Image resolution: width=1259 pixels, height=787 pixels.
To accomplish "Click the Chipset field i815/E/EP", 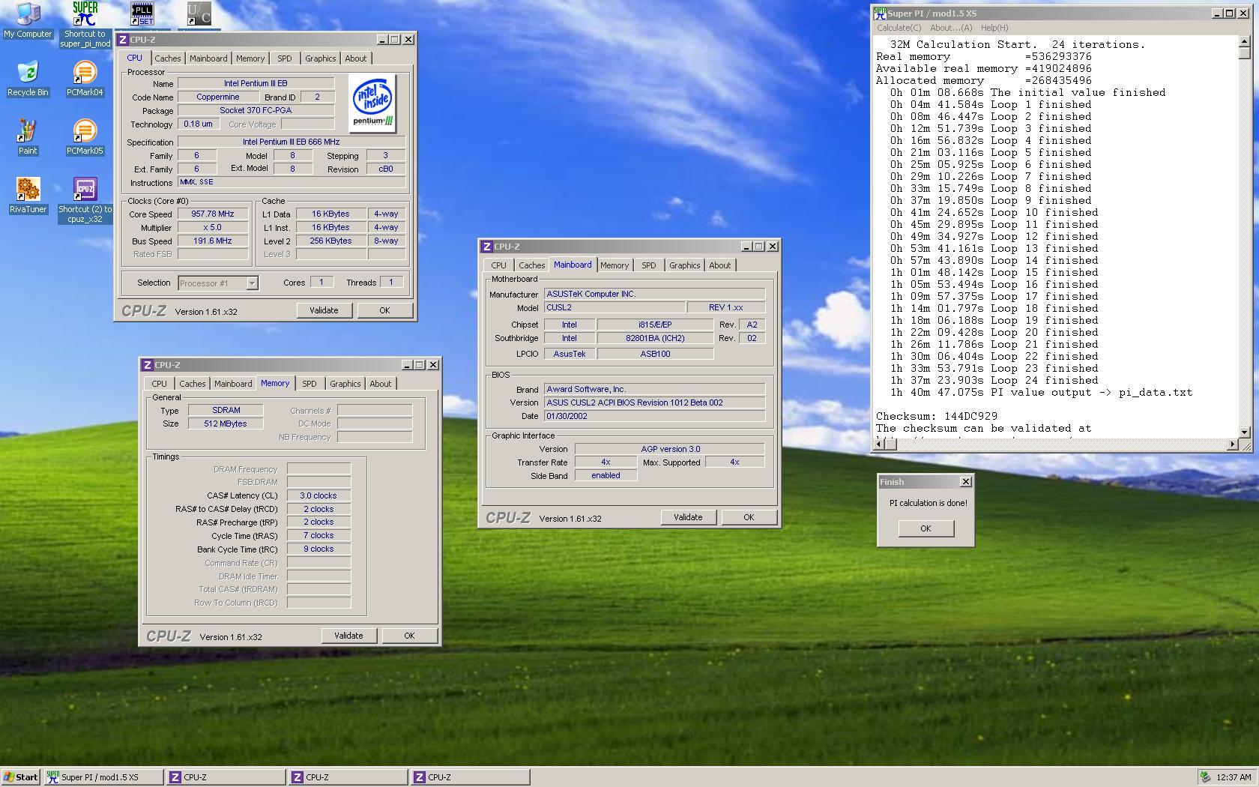I will click(x=655, y=325).
